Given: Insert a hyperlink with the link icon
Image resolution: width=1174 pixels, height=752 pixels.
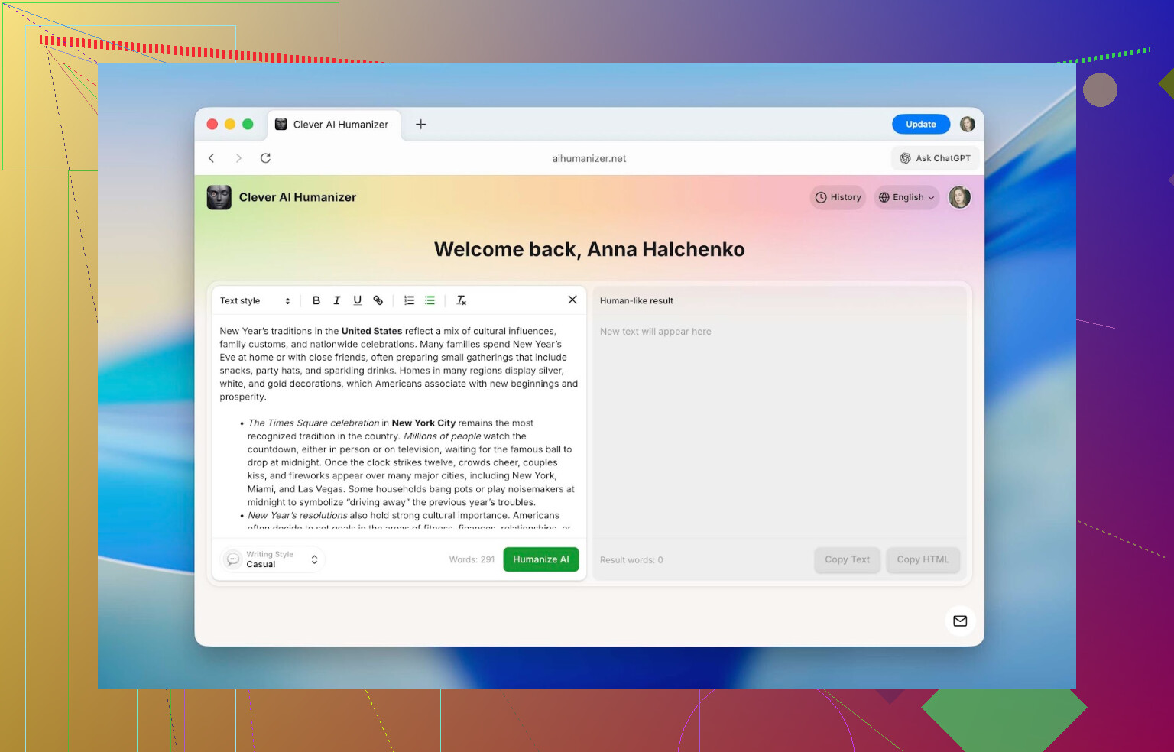Looking at the screenshot, I should tap(378, 300).
